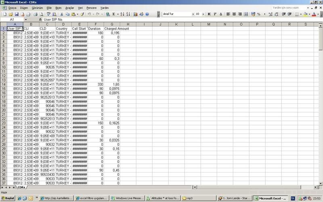Open the Veri menu

point(80,8)
